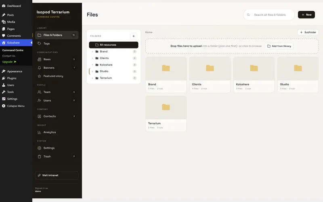This screenshot has width=323, height=202.
Task: Click the Featured story star icon
Action: 39,76
